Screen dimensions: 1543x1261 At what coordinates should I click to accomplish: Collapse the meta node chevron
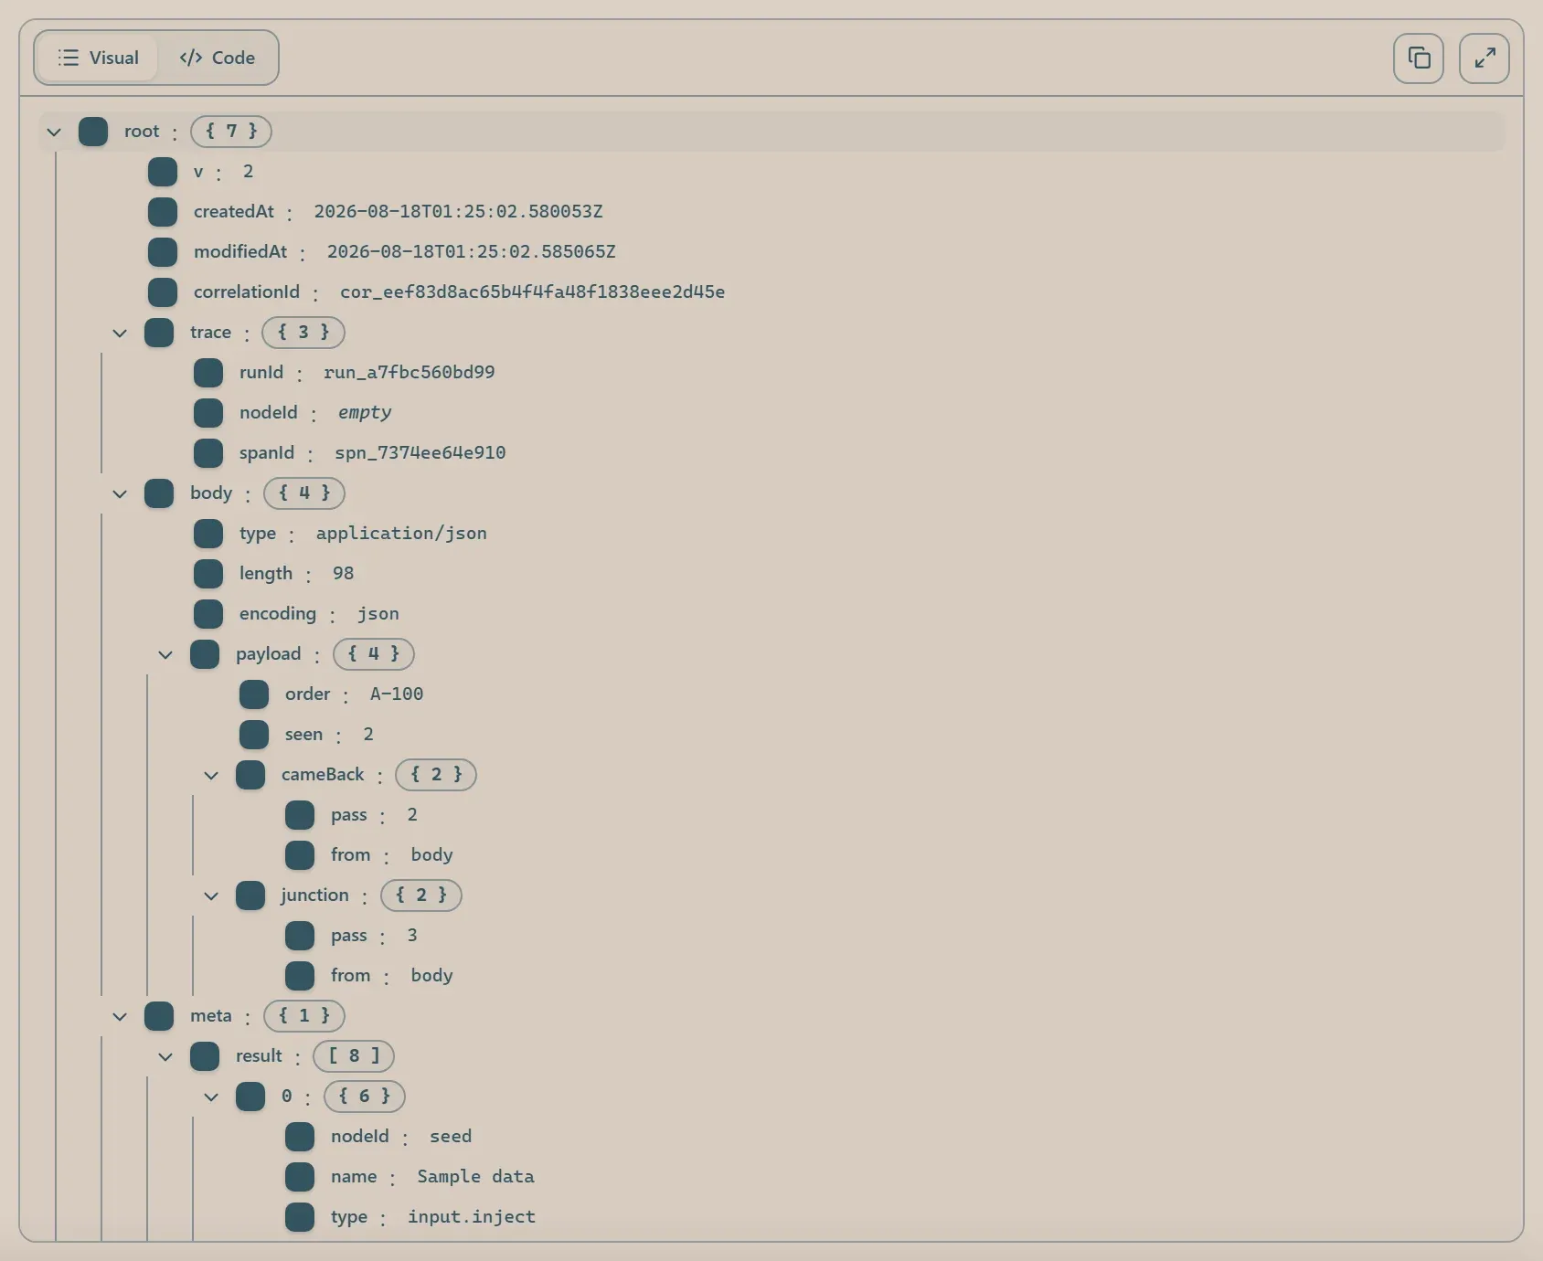(x=120, y=1016)
